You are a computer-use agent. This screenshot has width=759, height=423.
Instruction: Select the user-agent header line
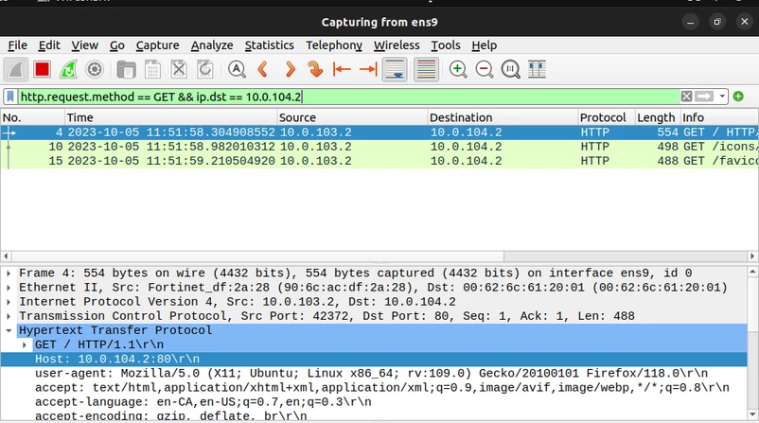[x=374, y=374]
